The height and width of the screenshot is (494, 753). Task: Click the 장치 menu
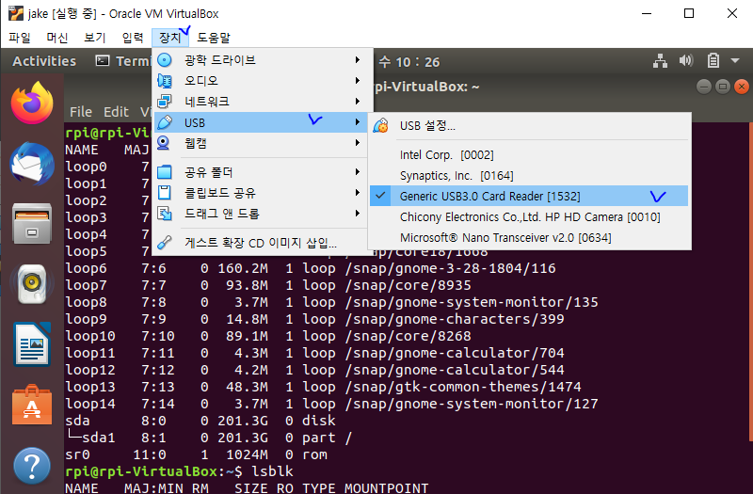[x=170, y=38]
